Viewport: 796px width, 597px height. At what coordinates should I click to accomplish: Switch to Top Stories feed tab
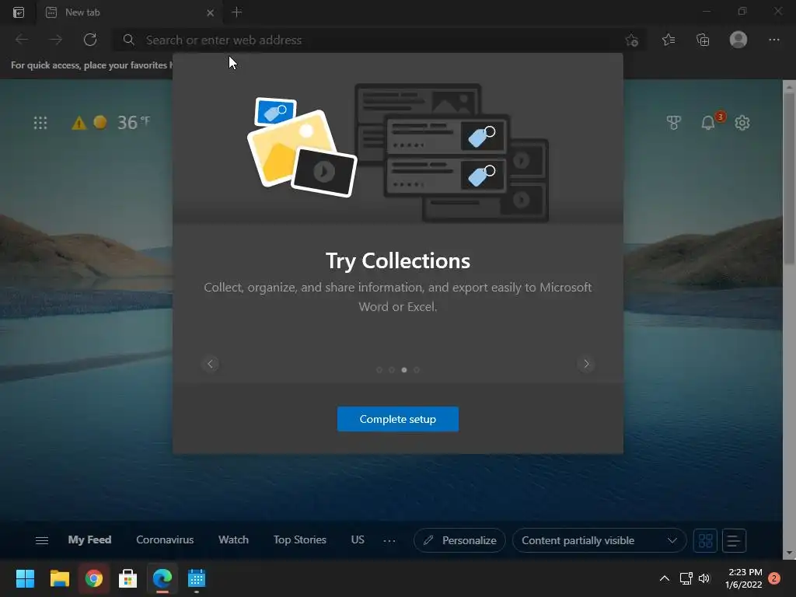[299, 539]
